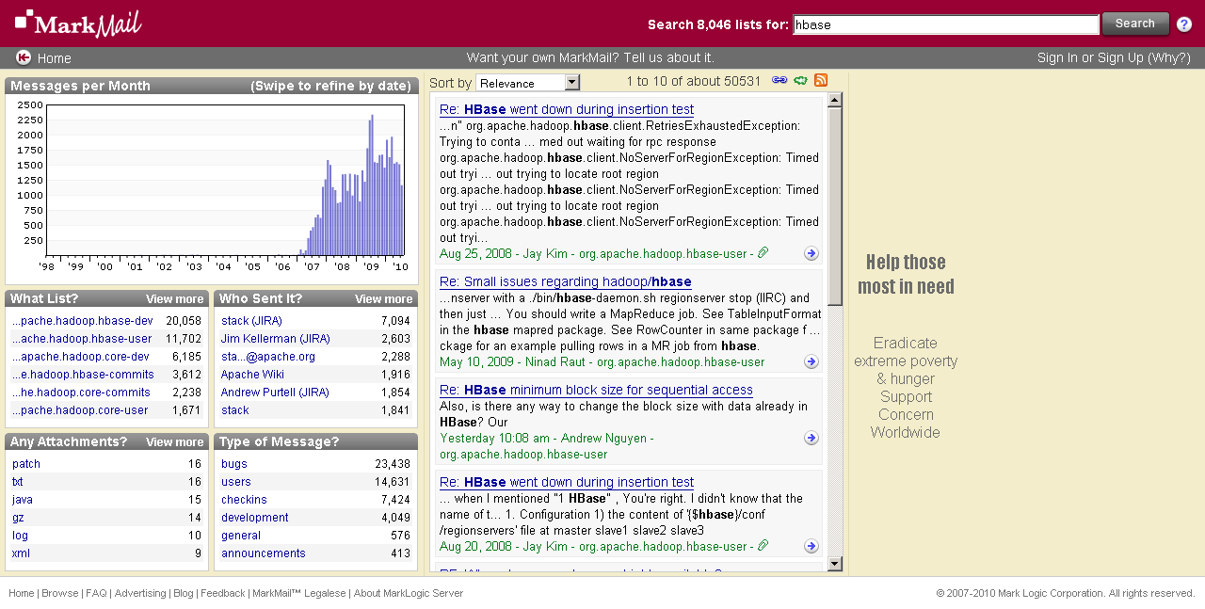Click the Sign Up link
Image resolution: width=1205 pixels, height=609 pixels.
click(x=1119, y=57)
